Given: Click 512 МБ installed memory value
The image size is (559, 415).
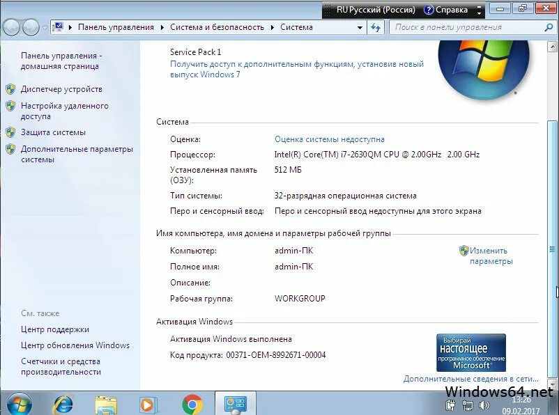Looking at the screenshot, I should [288, 170].
